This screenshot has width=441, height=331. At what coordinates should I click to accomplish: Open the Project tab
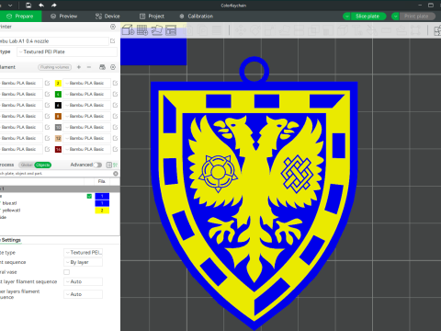[152, 17]
